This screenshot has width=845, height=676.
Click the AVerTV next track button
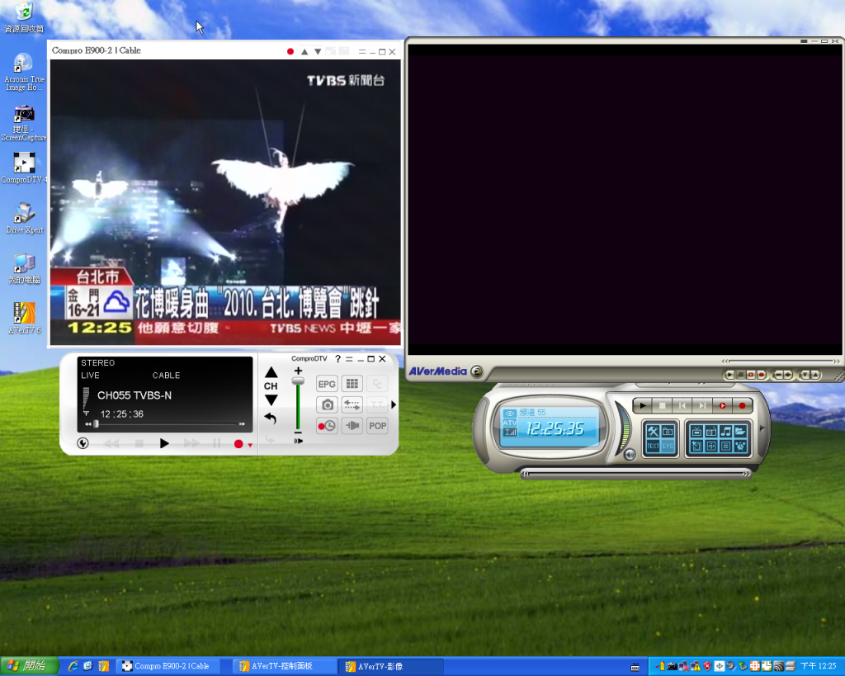point(702,405)
